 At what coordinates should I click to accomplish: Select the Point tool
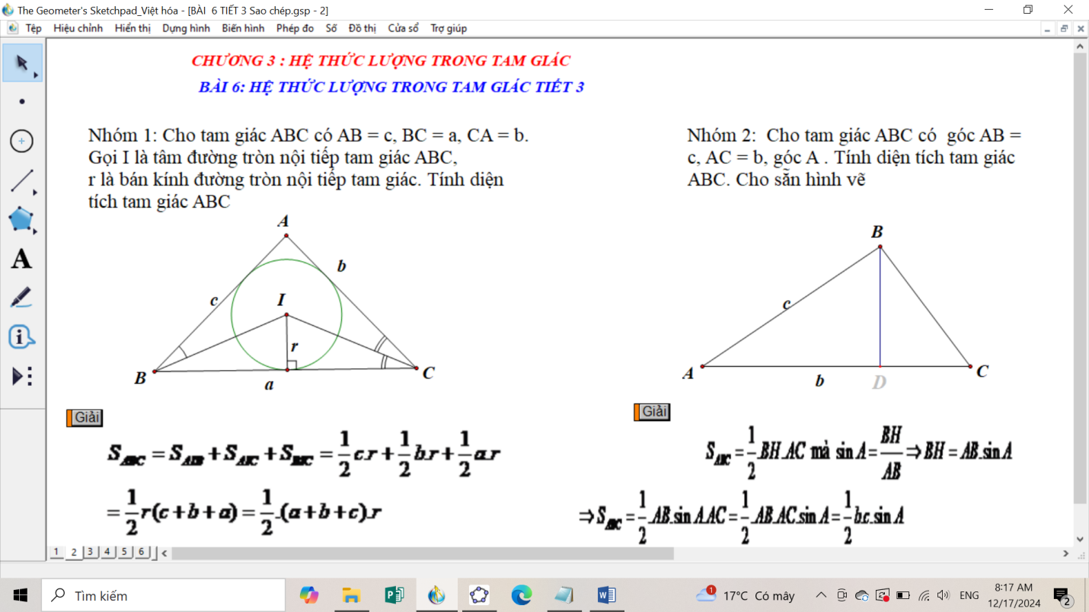pyautogui.click(x=21, y=101)
